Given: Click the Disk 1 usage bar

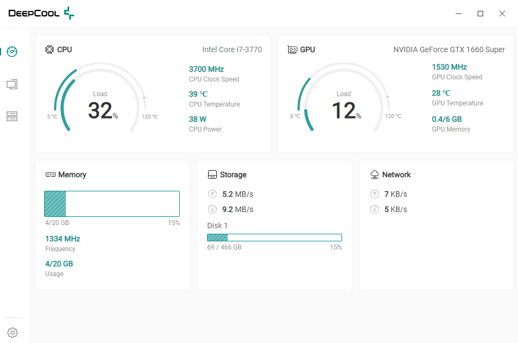Looking at the screenshot, I should 275,238.
